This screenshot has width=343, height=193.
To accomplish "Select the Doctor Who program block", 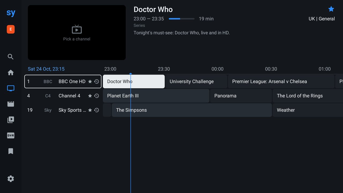I will (x=134, y=81).
